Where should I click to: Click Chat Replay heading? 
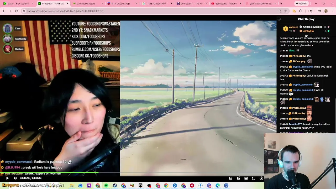tap(306, 19)
